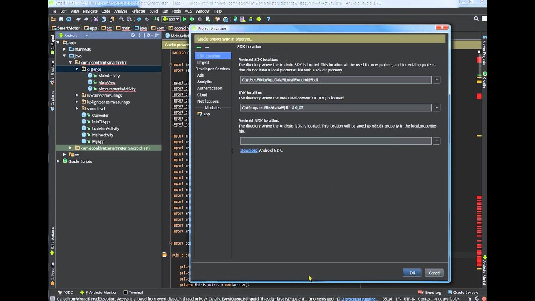Collapse the java folder node

(64, 56)
